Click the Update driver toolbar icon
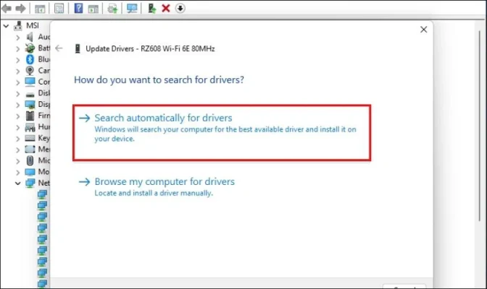The image size is (487, 289). coord(151,9)
